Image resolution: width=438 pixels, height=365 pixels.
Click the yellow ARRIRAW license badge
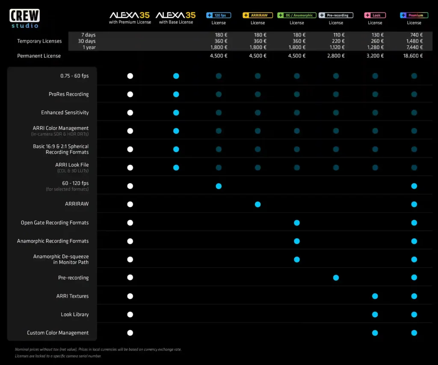tap(257, 15)
